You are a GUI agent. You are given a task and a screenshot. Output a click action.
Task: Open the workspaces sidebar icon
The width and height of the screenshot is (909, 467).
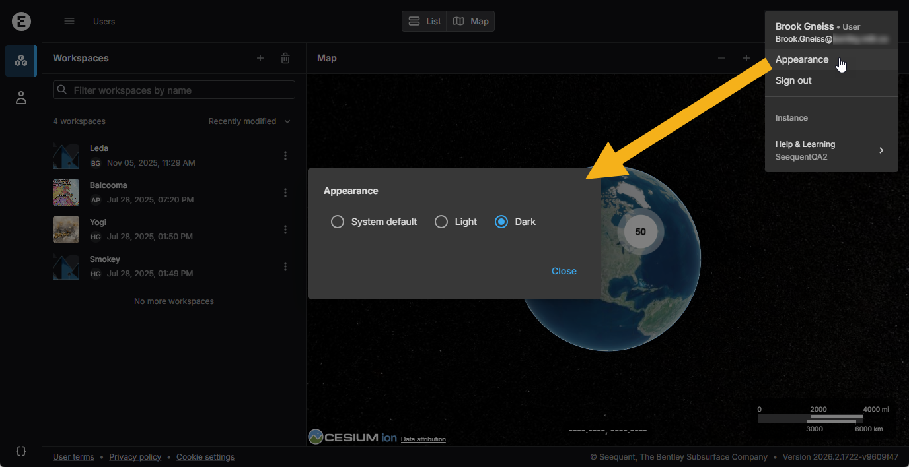coord(21,61)
